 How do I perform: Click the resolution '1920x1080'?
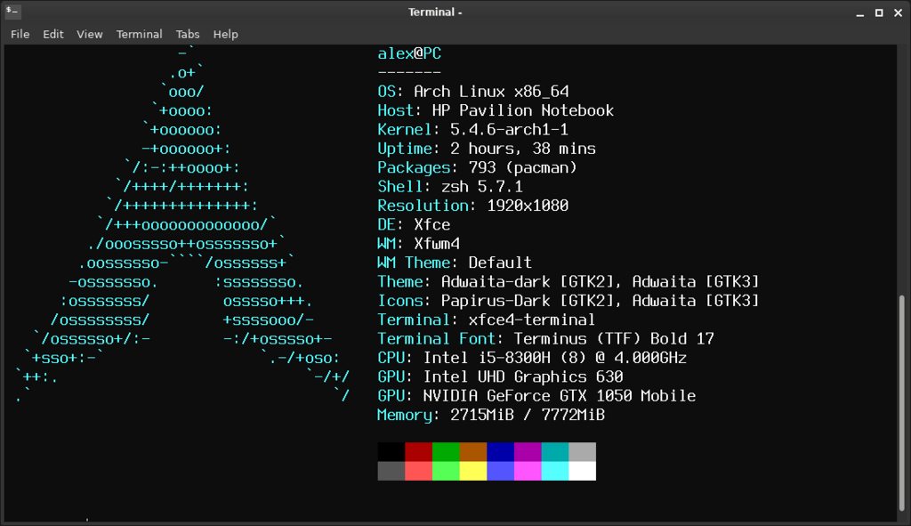click(528, 206)
